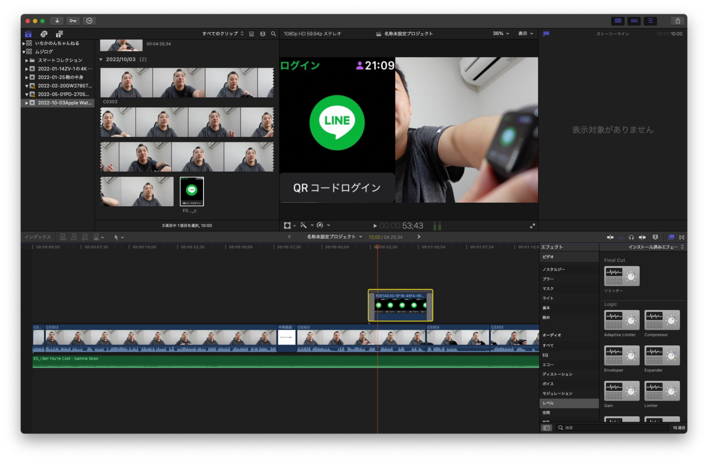Image resolution: width=708 pixels, height=461 pixels.
Task: Click the background tasks checkmark icon
Action: click(89, 21)
